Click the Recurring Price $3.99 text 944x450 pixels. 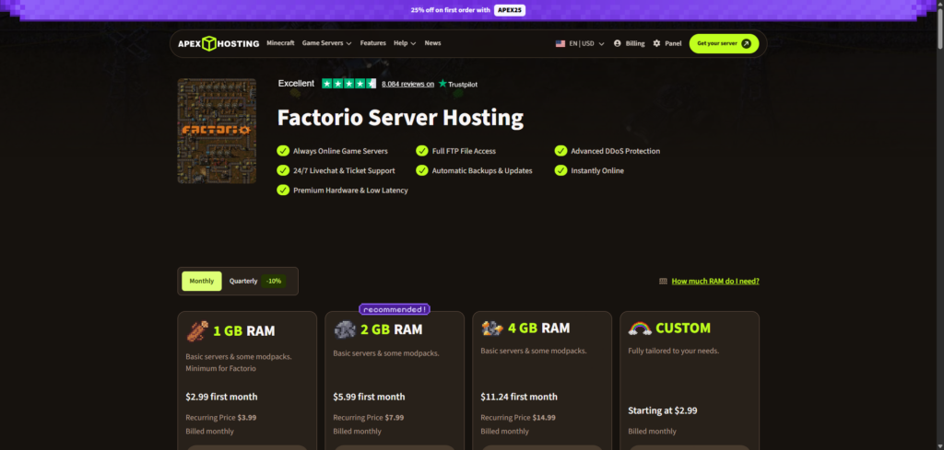coord(221,417)
